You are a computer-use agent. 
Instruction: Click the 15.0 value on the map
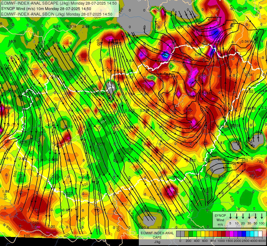(161, 227)
